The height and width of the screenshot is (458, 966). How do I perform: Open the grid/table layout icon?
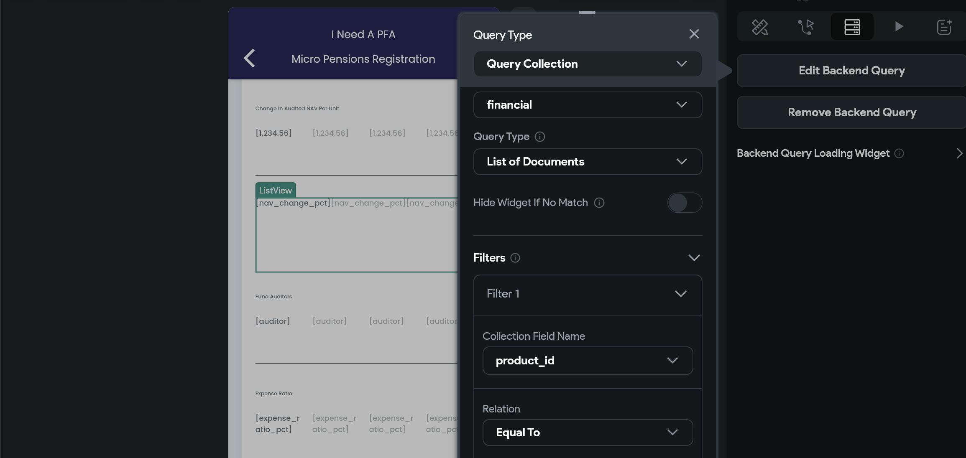[853, 26]
